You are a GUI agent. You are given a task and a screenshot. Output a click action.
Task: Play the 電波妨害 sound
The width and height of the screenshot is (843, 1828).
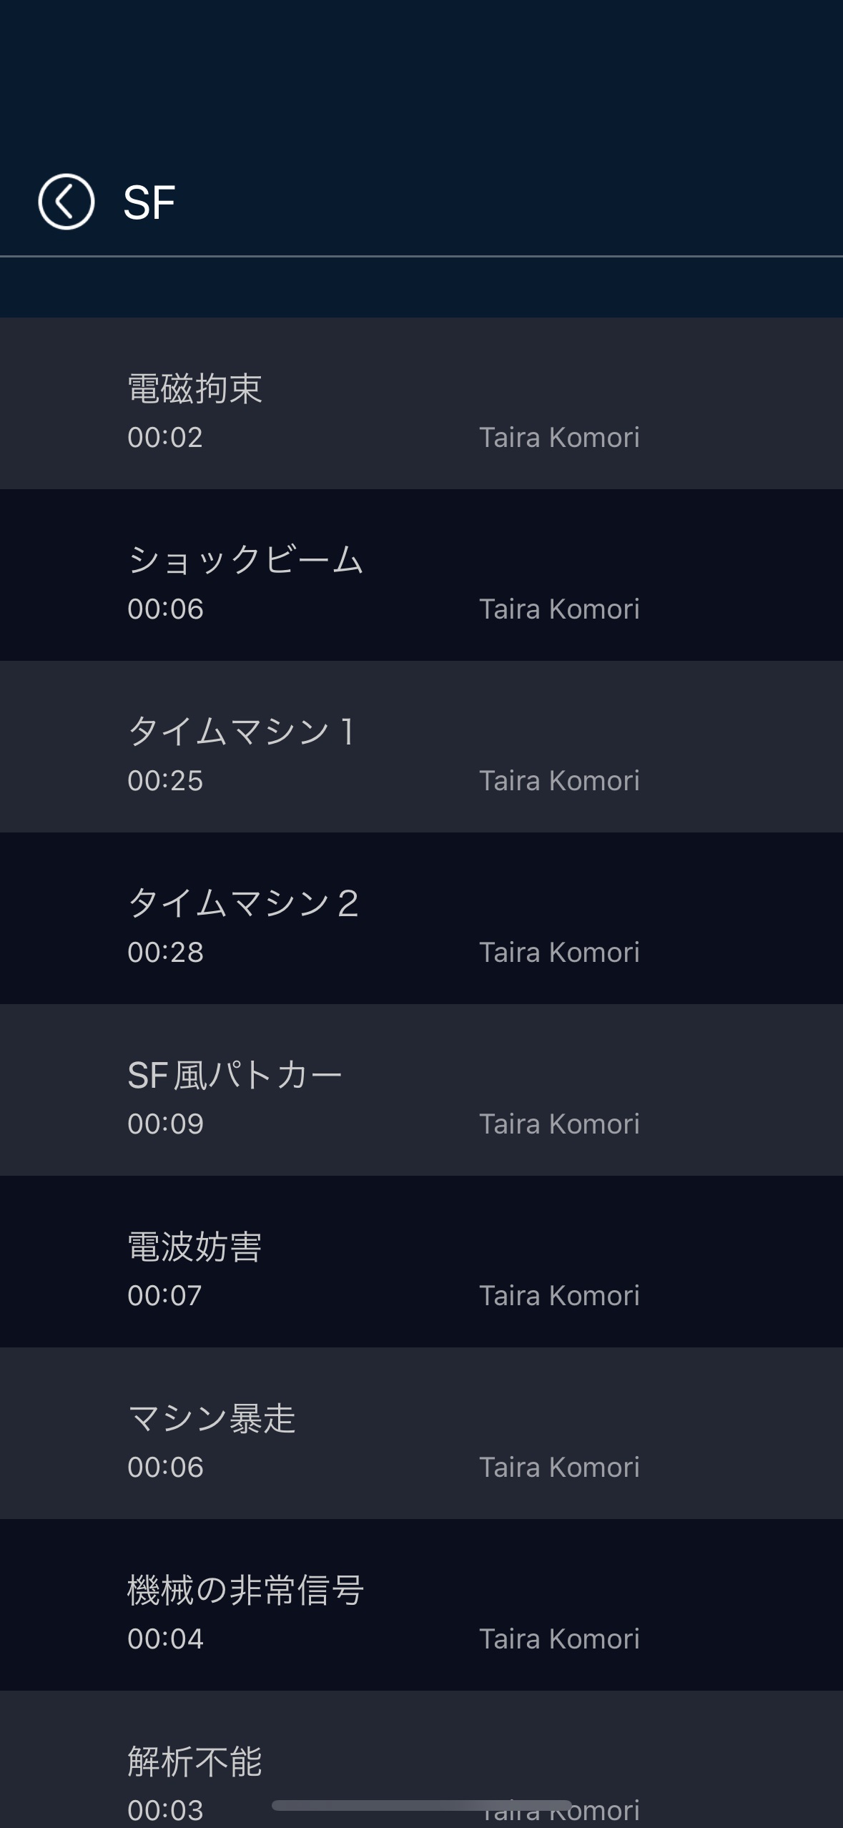(x=194, y=1247)
